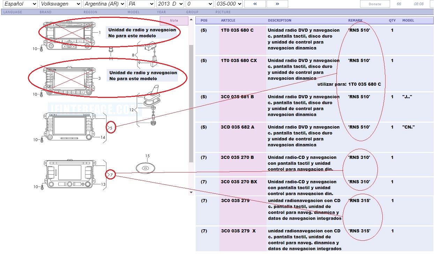The width and height of the screenshot is (434, 254).
Task: Click RNS 510 remark of 3CD 035 682 A
Action: pos(359,127)
